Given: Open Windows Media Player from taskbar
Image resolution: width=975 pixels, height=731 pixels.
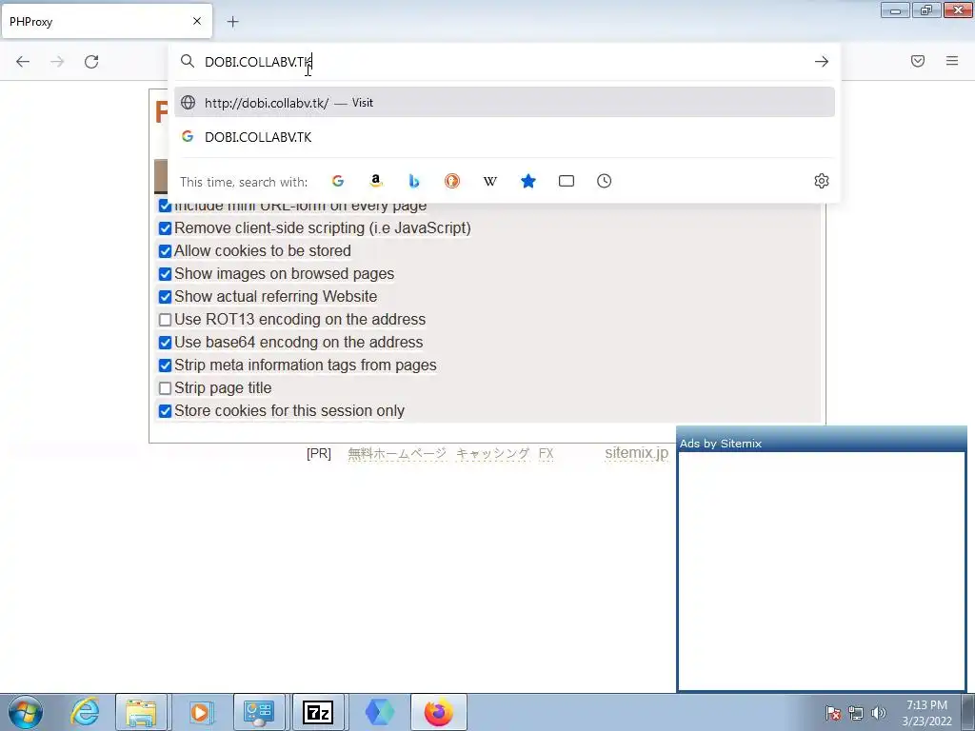Looking at the screenshot, I should pos(200,712).
